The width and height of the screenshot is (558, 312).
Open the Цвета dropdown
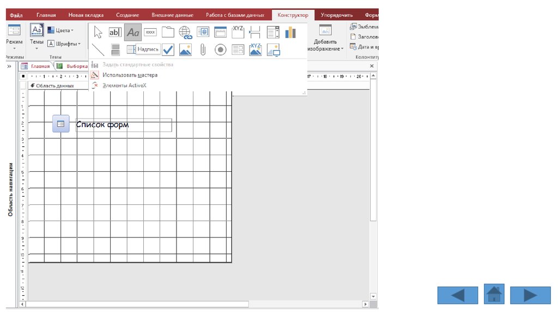coord(61,30)
